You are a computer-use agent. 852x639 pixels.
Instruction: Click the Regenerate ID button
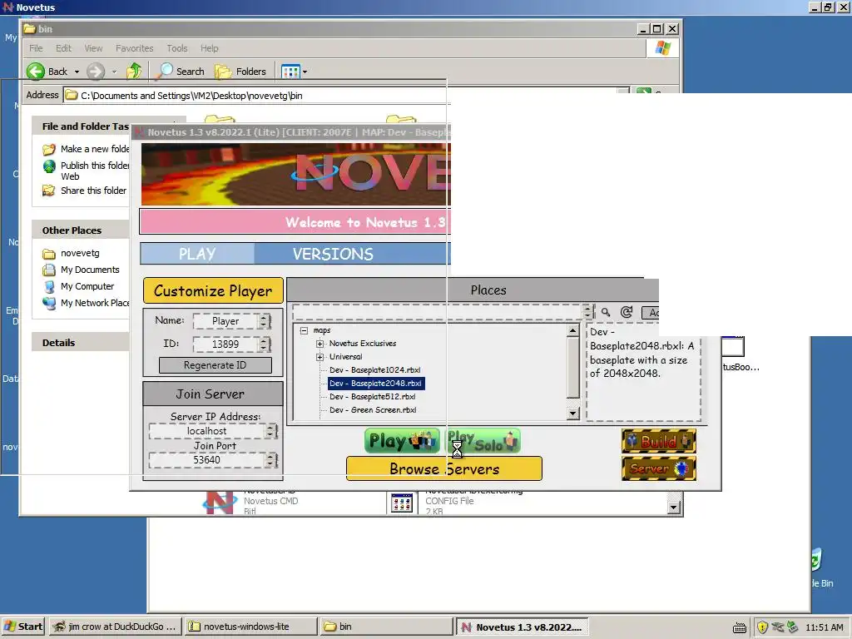pyautogui.click(x=215, y=365)
